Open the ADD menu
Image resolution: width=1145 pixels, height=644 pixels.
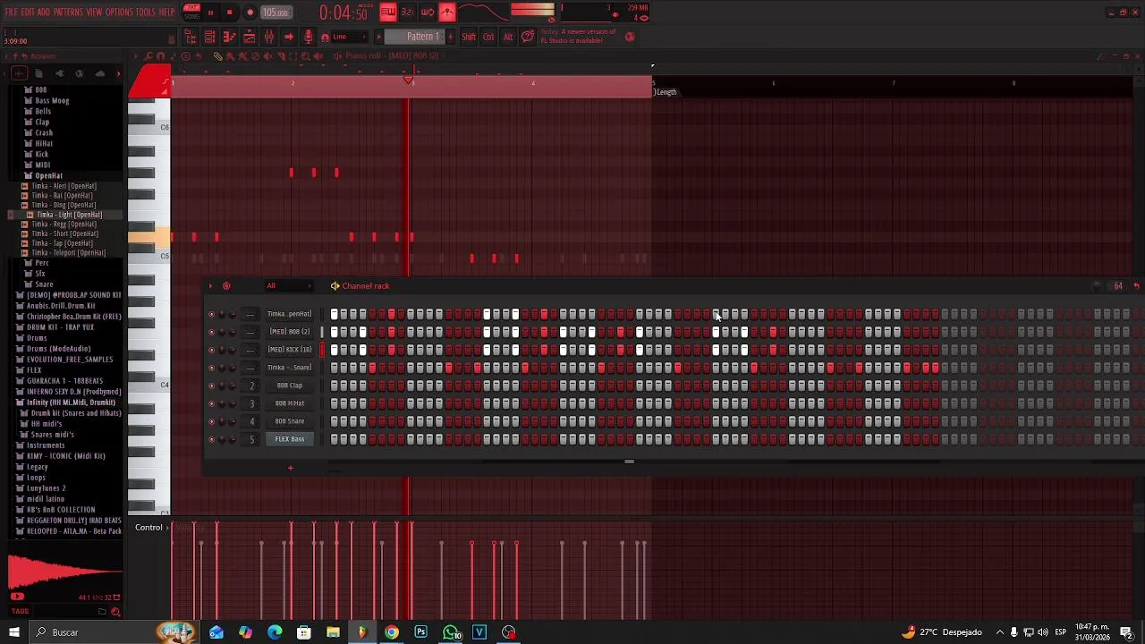44,13
